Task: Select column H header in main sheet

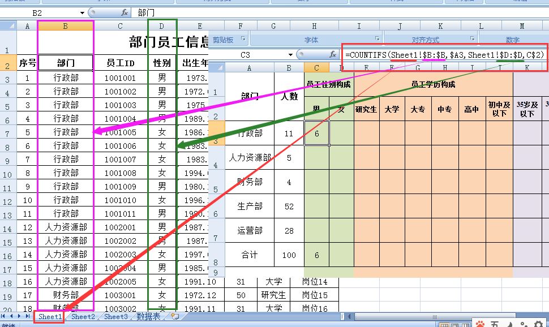Action: tap(314, 25)
